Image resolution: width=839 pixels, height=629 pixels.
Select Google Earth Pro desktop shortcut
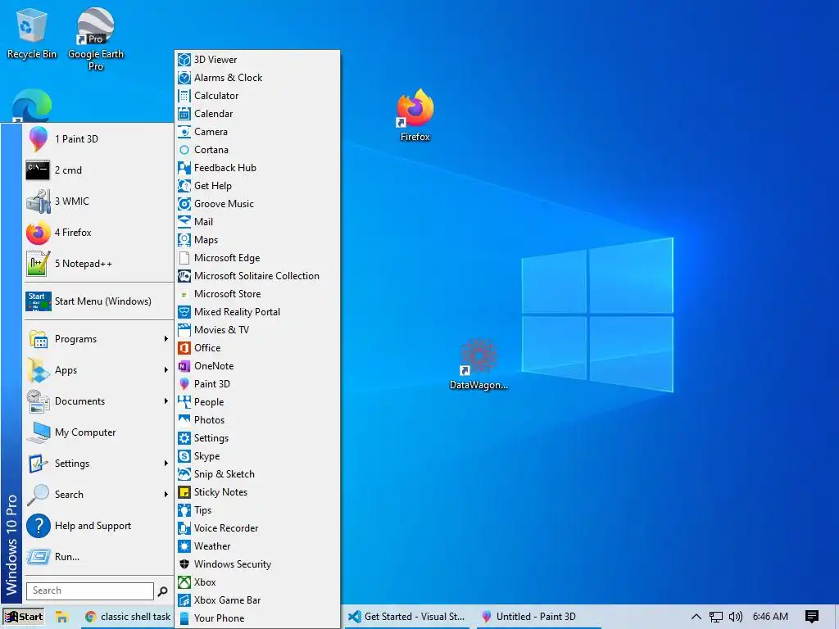click(x=96, y=39)
